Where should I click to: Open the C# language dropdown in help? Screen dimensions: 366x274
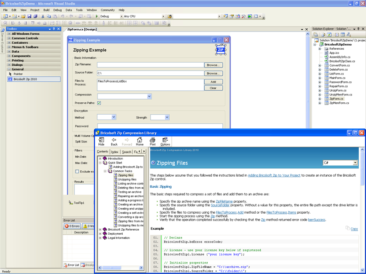pos(355,163)
